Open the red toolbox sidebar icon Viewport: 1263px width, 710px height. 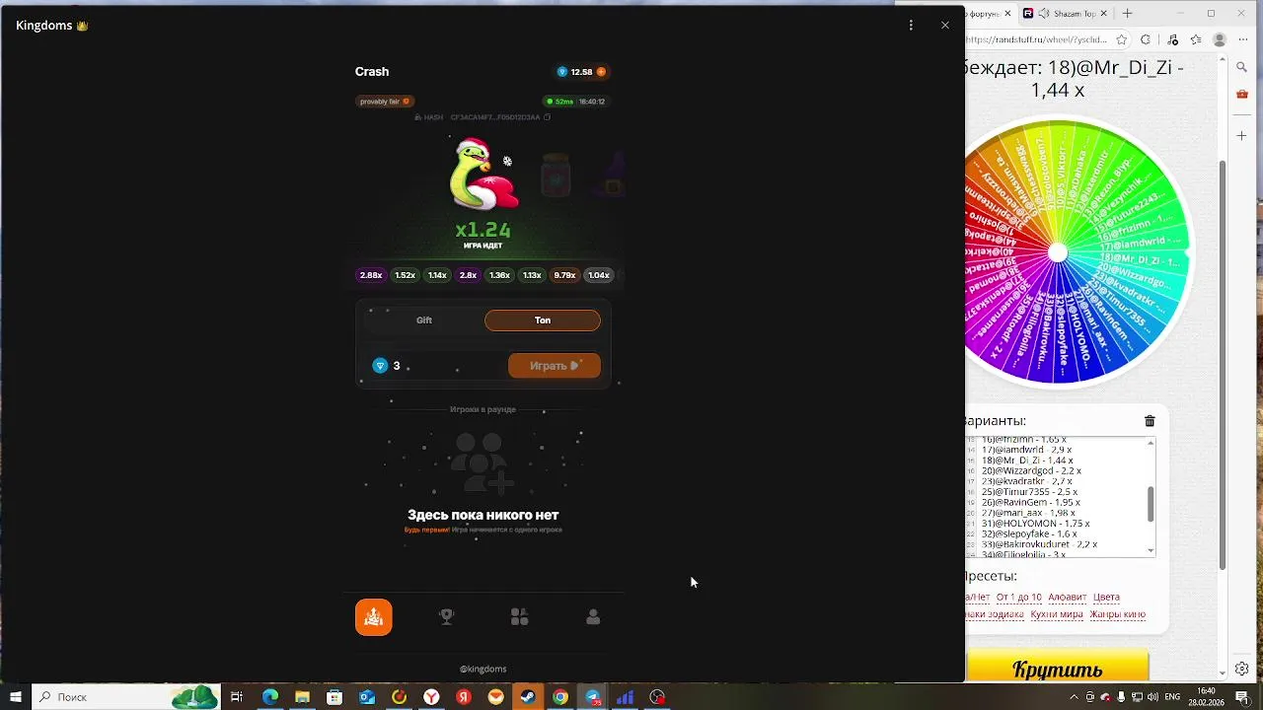coord(1242,95)
